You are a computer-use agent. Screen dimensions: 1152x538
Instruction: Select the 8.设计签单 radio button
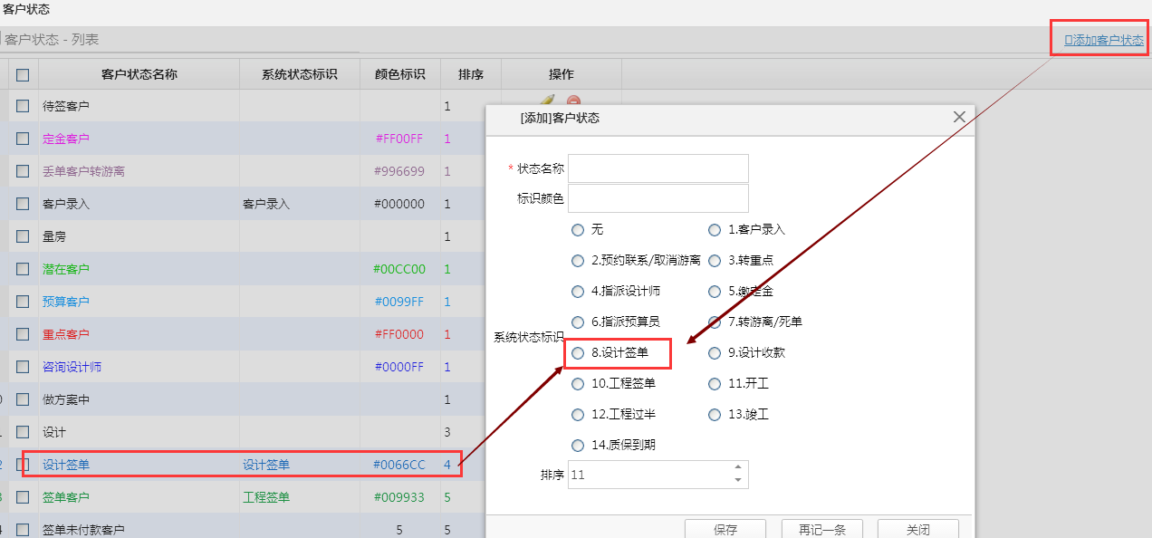(x=578, y=353)
